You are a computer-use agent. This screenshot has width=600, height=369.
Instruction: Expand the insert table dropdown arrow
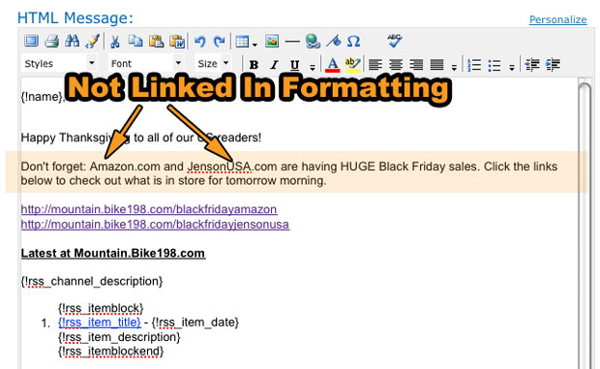255,45
